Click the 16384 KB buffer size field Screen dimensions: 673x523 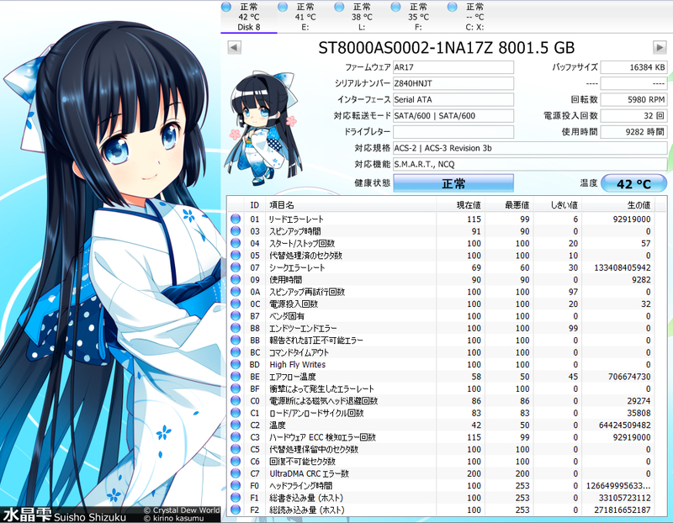coord(633,67)
